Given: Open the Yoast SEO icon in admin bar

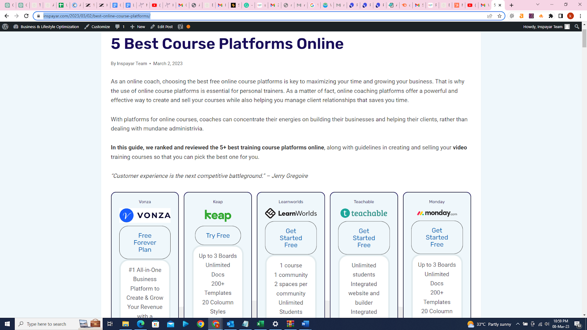Looking at the screenshot, I should coord(180,27).
